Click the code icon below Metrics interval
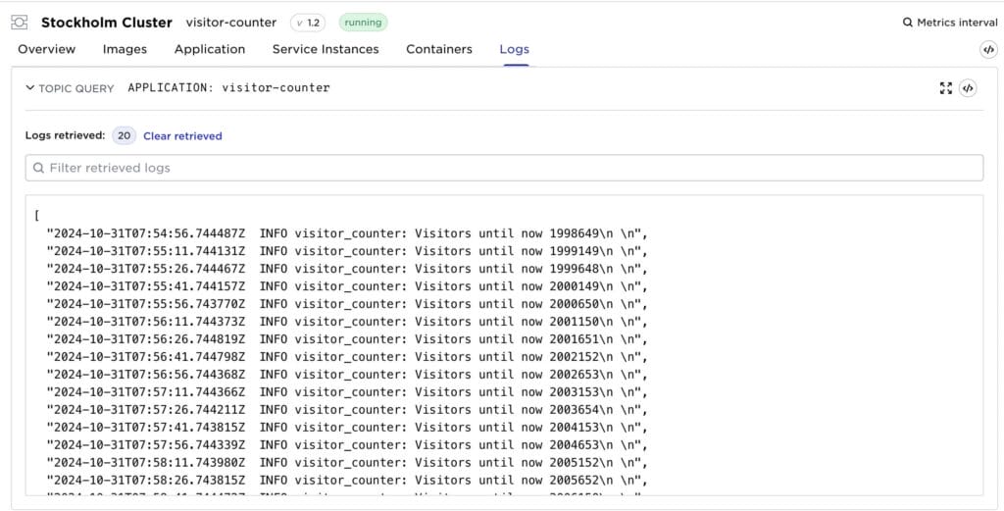 (988, 49)
